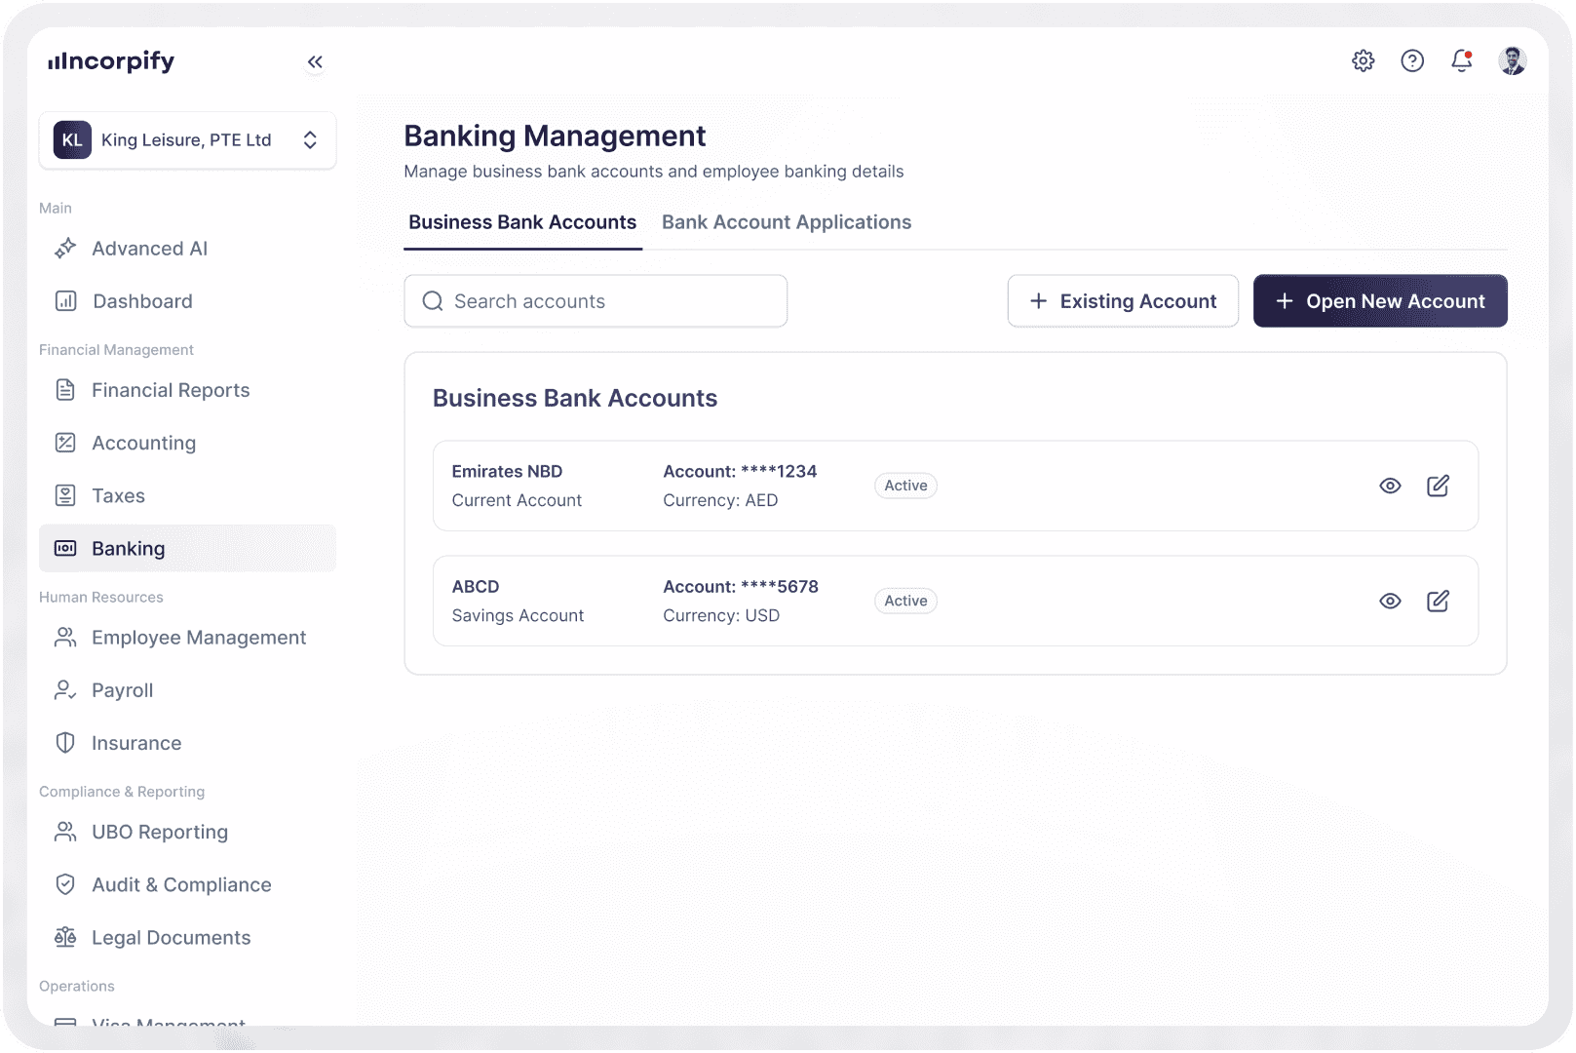The image size is (1576, 1053).
Task: Click the Legal Documents scales icon
Action: point(64,937)
